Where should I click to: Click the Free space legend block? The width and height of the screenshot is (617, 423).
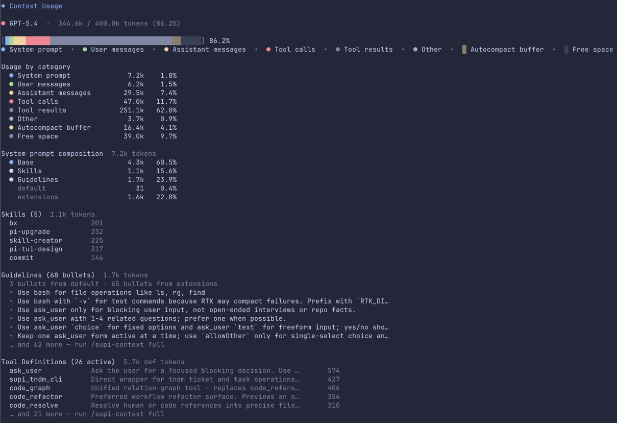566,50
